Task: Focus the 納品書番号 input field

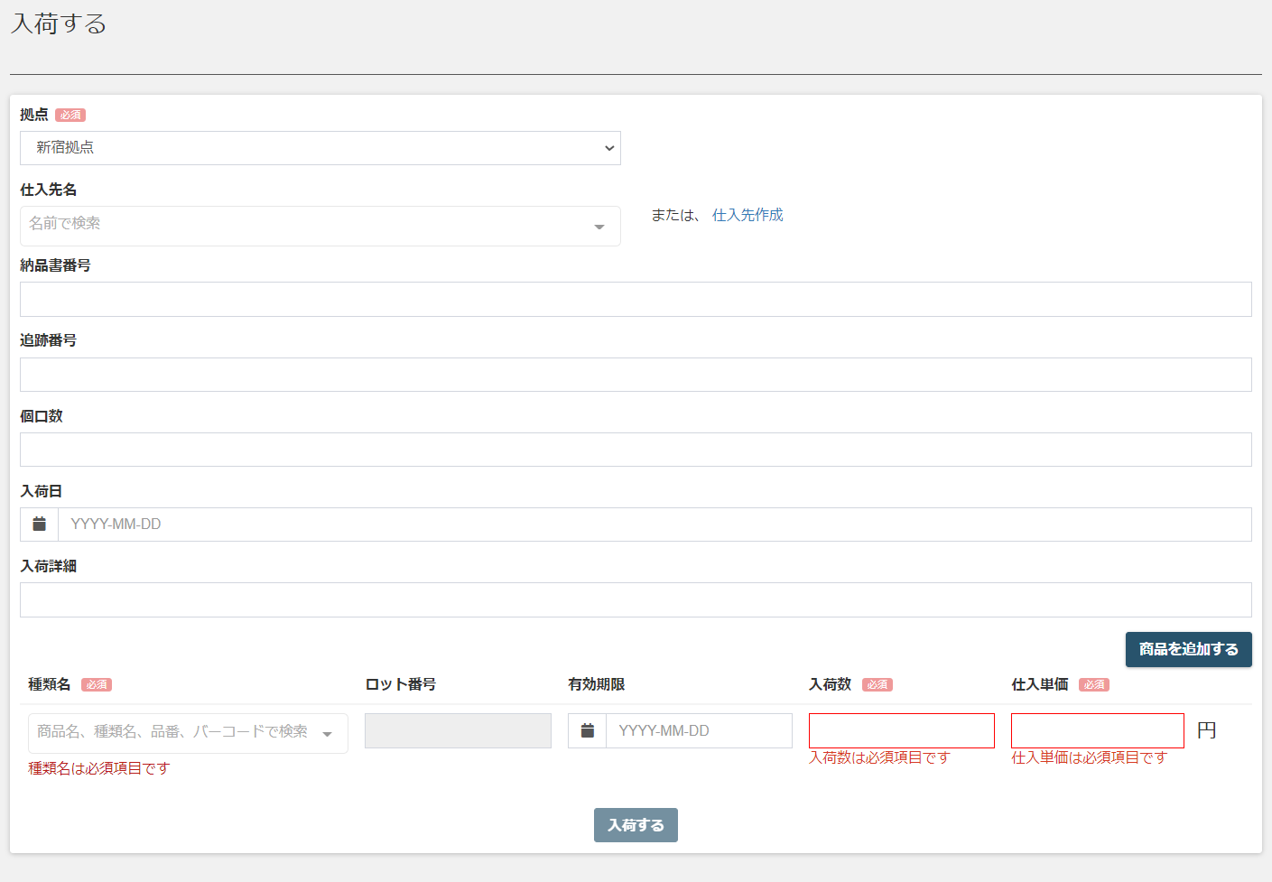Action: (x=636, y=300)
